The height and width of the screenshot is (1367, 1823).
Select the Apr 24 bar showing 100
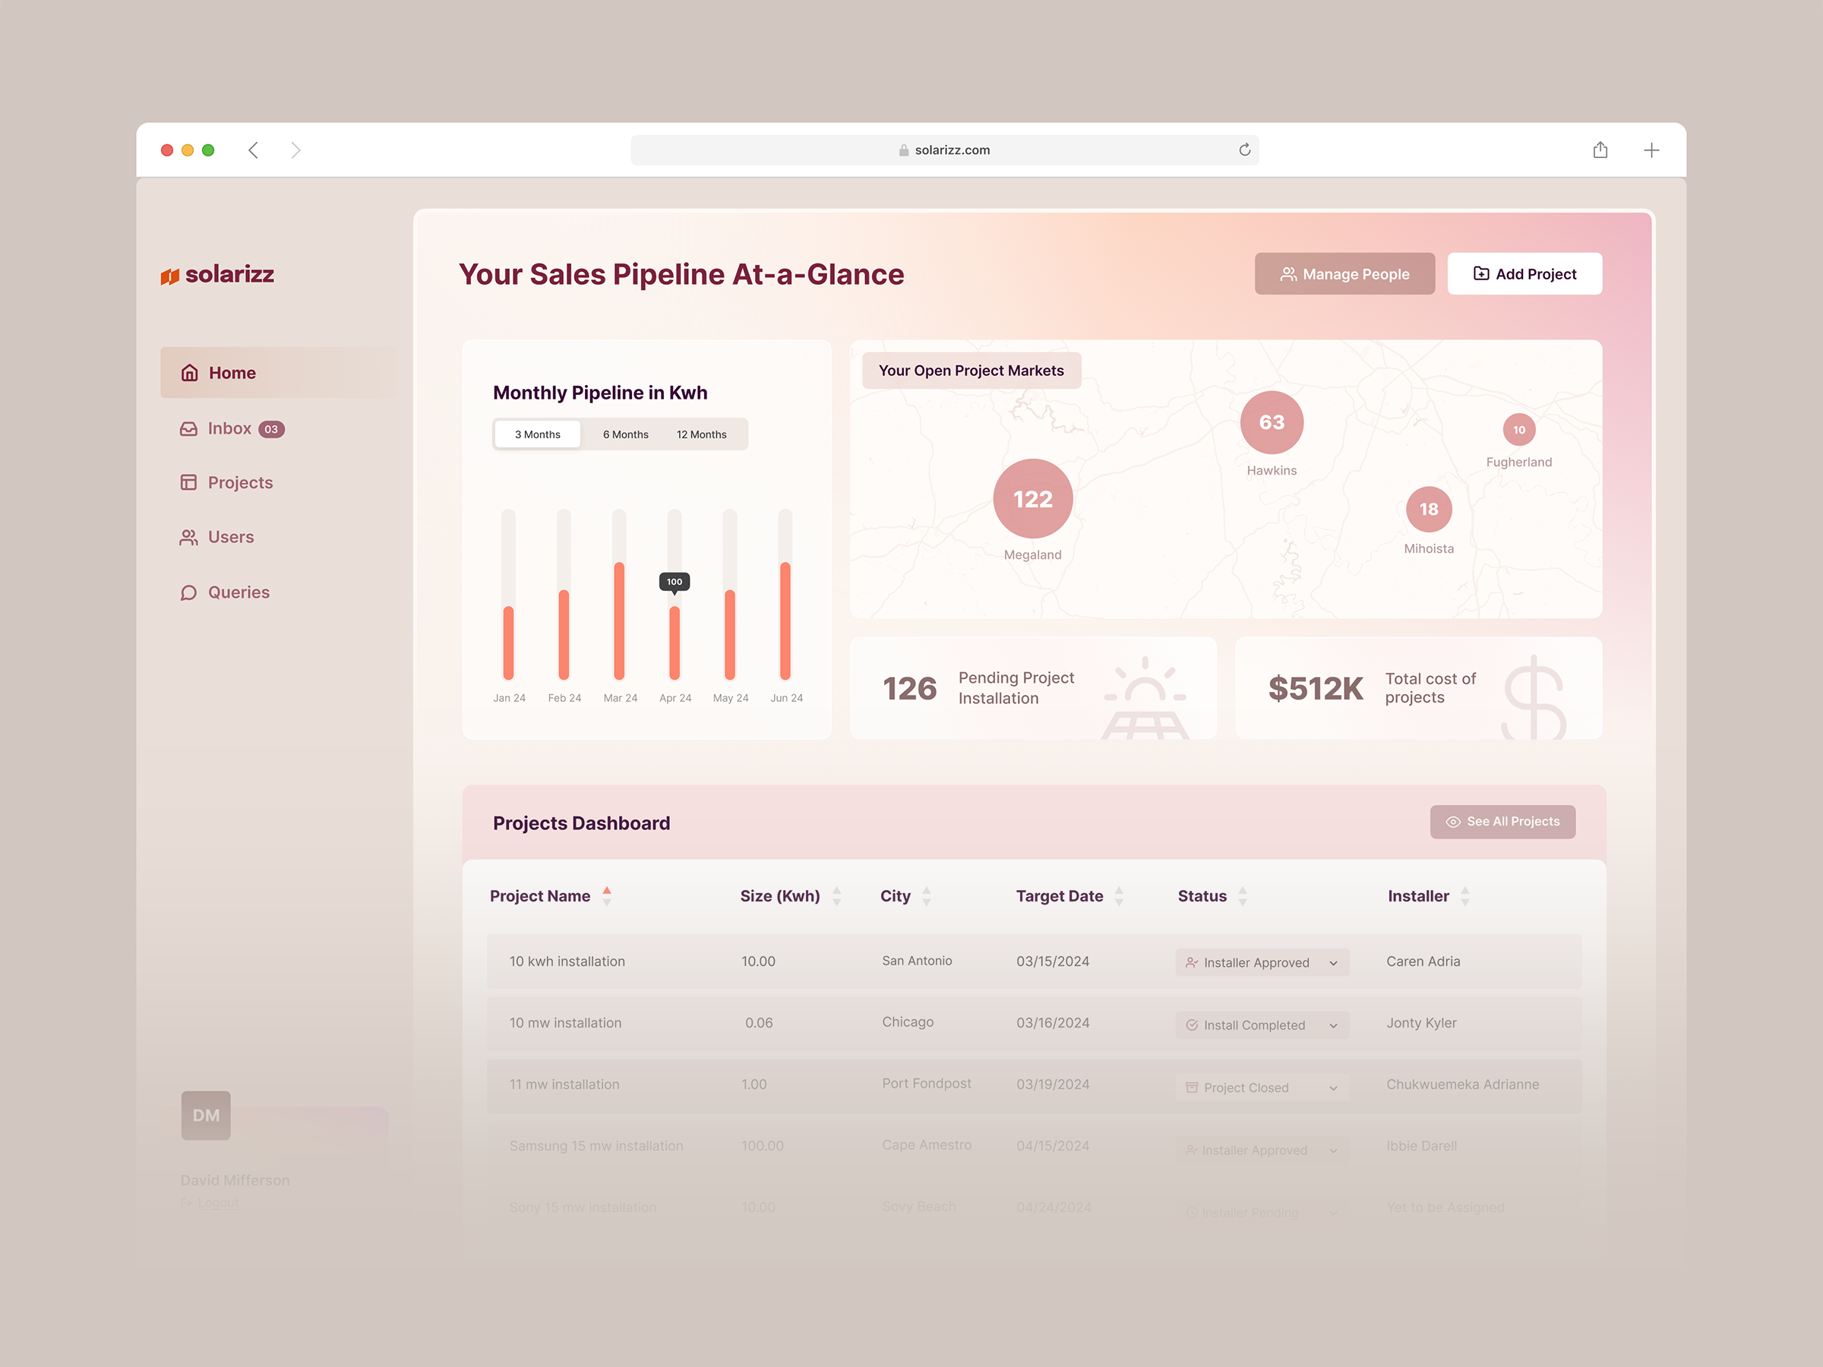pos(675,642)
